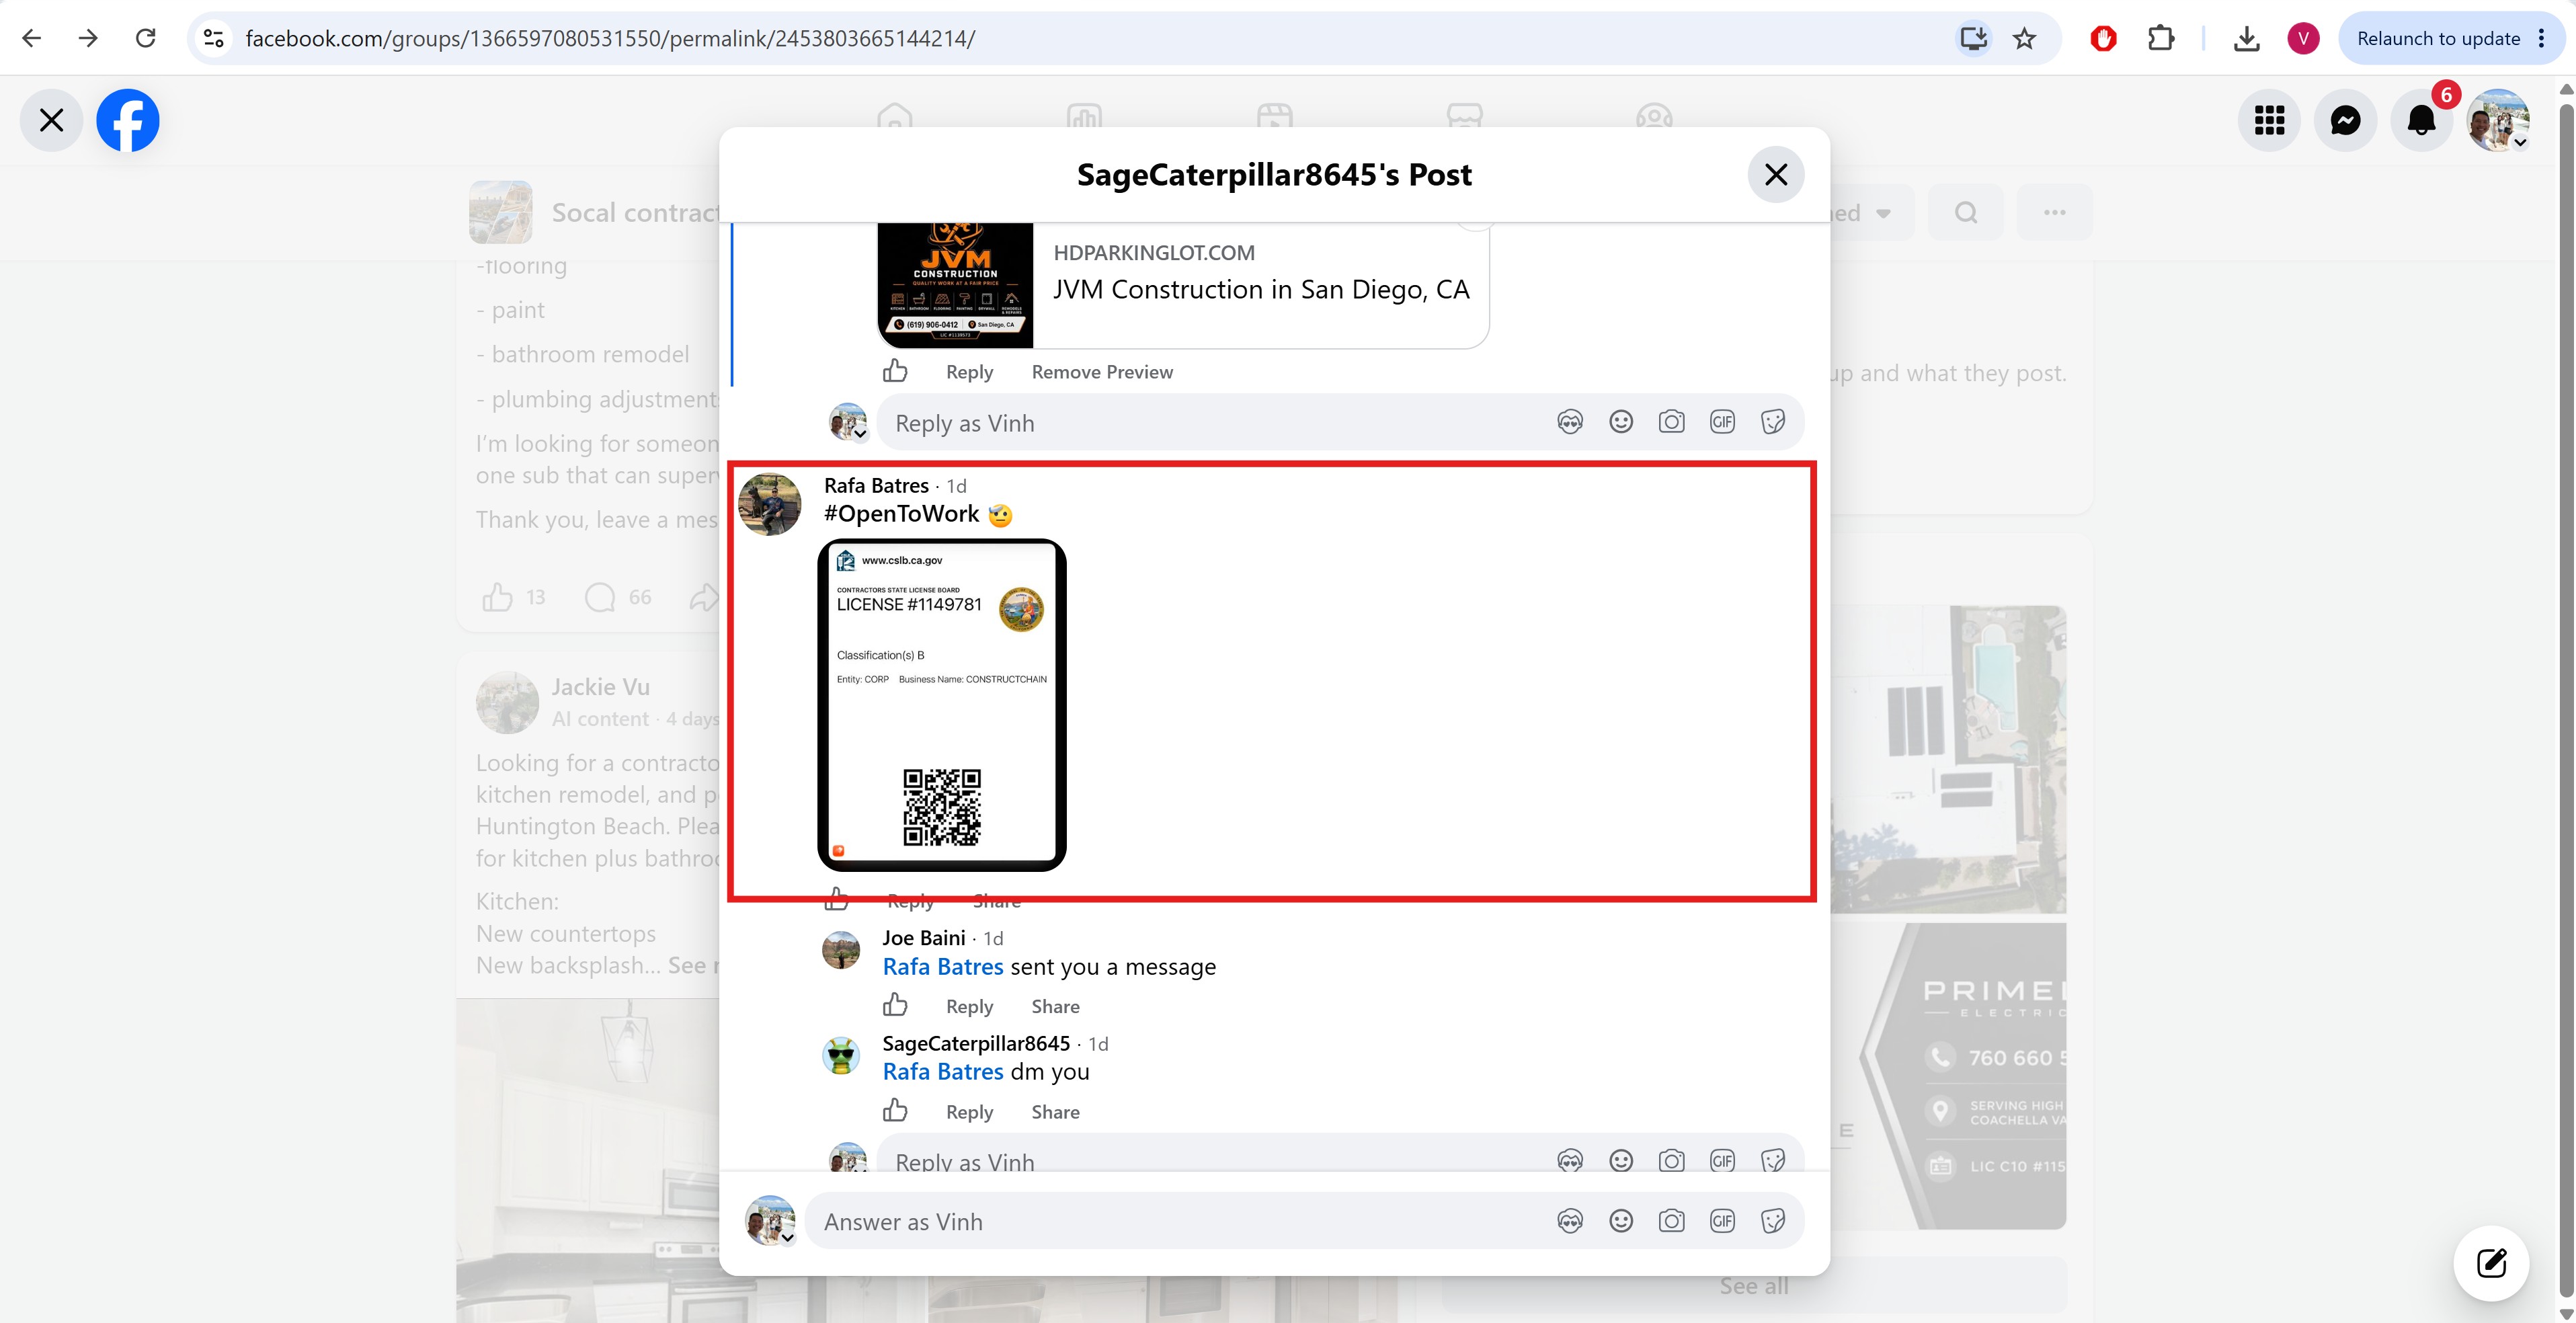Reply to Joe Baini's comment

tap(969, 1006)
